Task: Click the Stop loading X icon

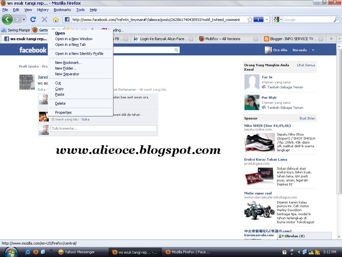Action: pos(44,19)
